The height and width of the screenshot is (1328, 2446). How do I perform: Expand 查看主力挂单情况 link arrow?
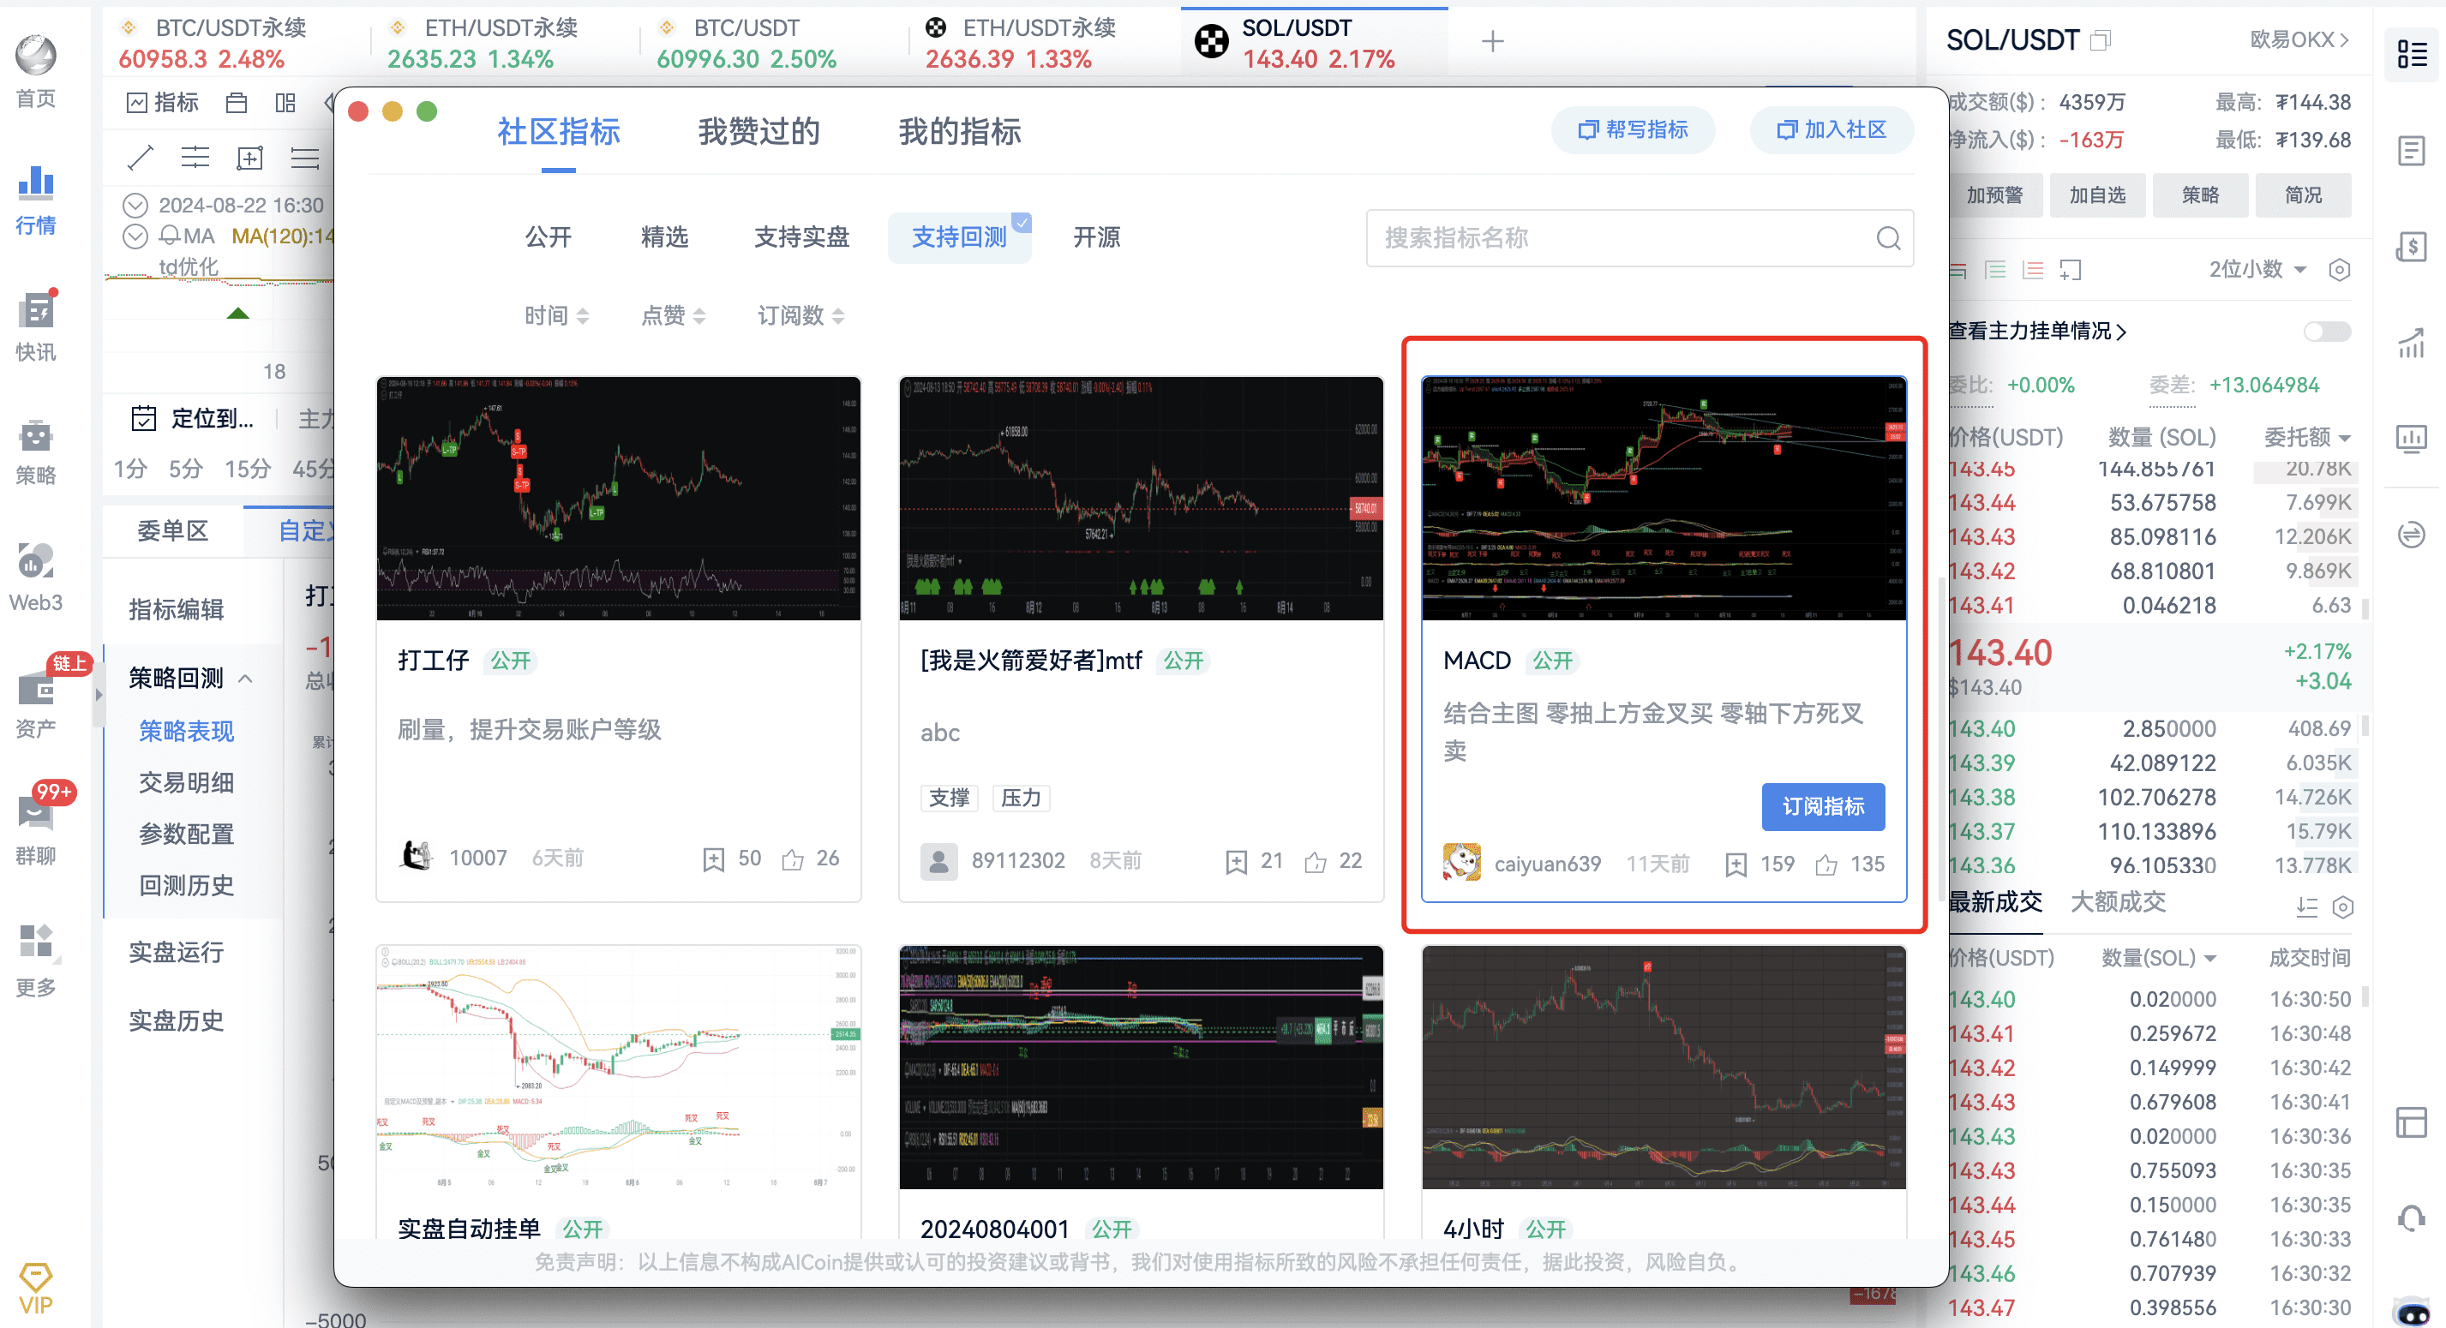(2121, 332)
